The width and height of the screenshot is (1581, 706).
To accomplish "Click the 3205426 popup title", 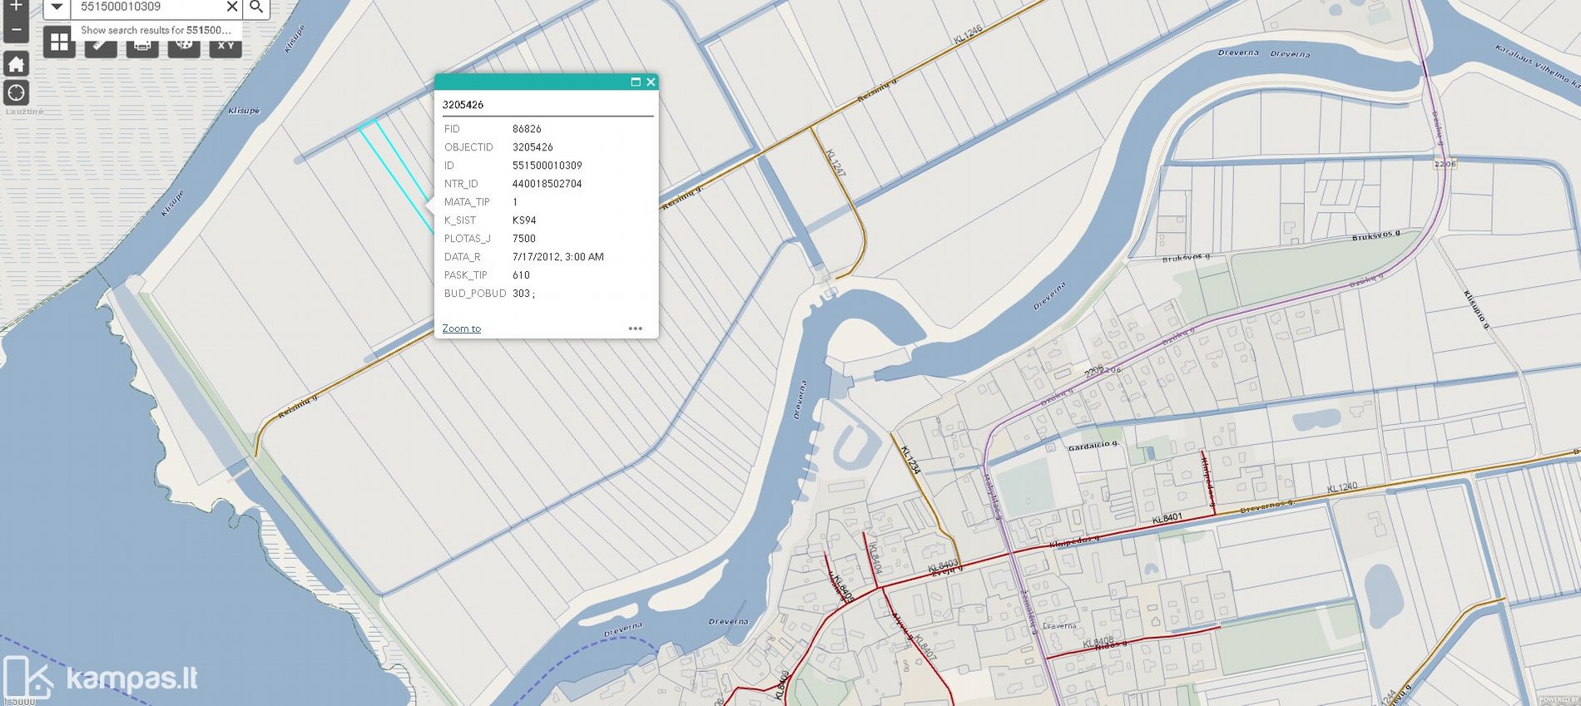I will pos(463,105).
